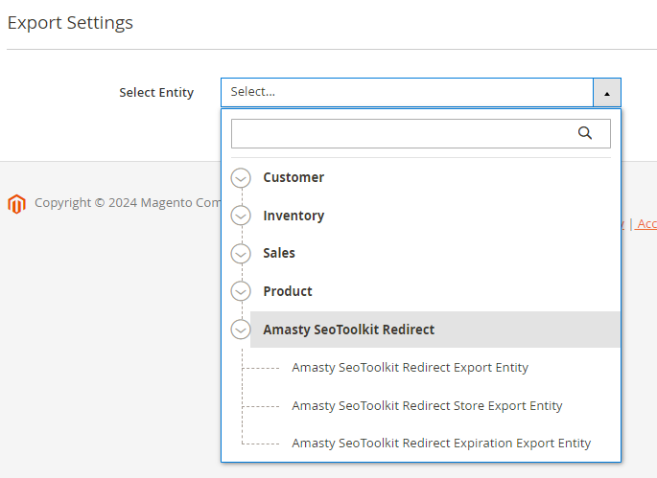The height and width of the screenshot is (478, 657).
Task: Focus the entity search input field
Action: pyautogui.click(x=421, y=133)
